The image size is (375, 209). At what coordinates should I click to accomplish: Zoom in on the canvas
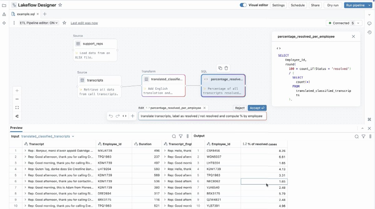click(x=17, y=91)
